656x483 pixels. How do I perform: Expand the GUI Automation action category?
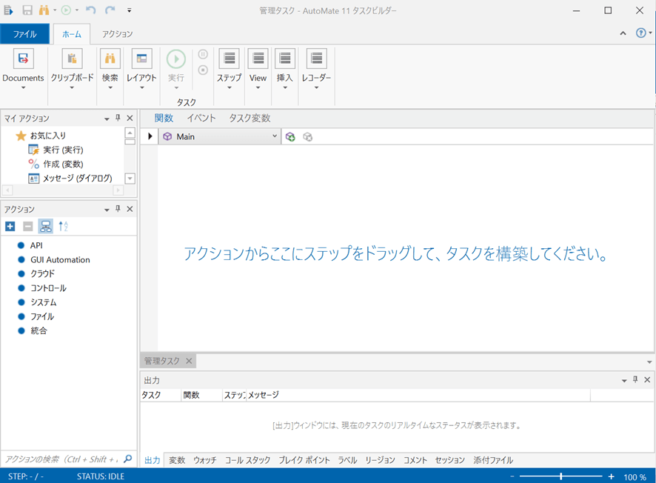tap(59, 260)
